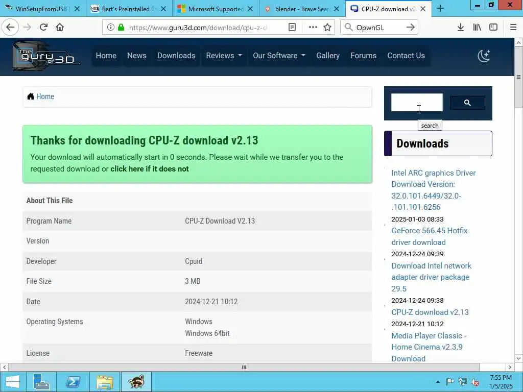Click the horizontal scrollbar right arrow
Viewport: 523px width, 392px height.
(510, 367)
